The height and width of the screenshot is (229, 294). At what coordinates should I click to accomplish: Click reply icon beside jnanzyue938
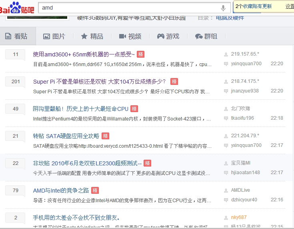[226, 91]
